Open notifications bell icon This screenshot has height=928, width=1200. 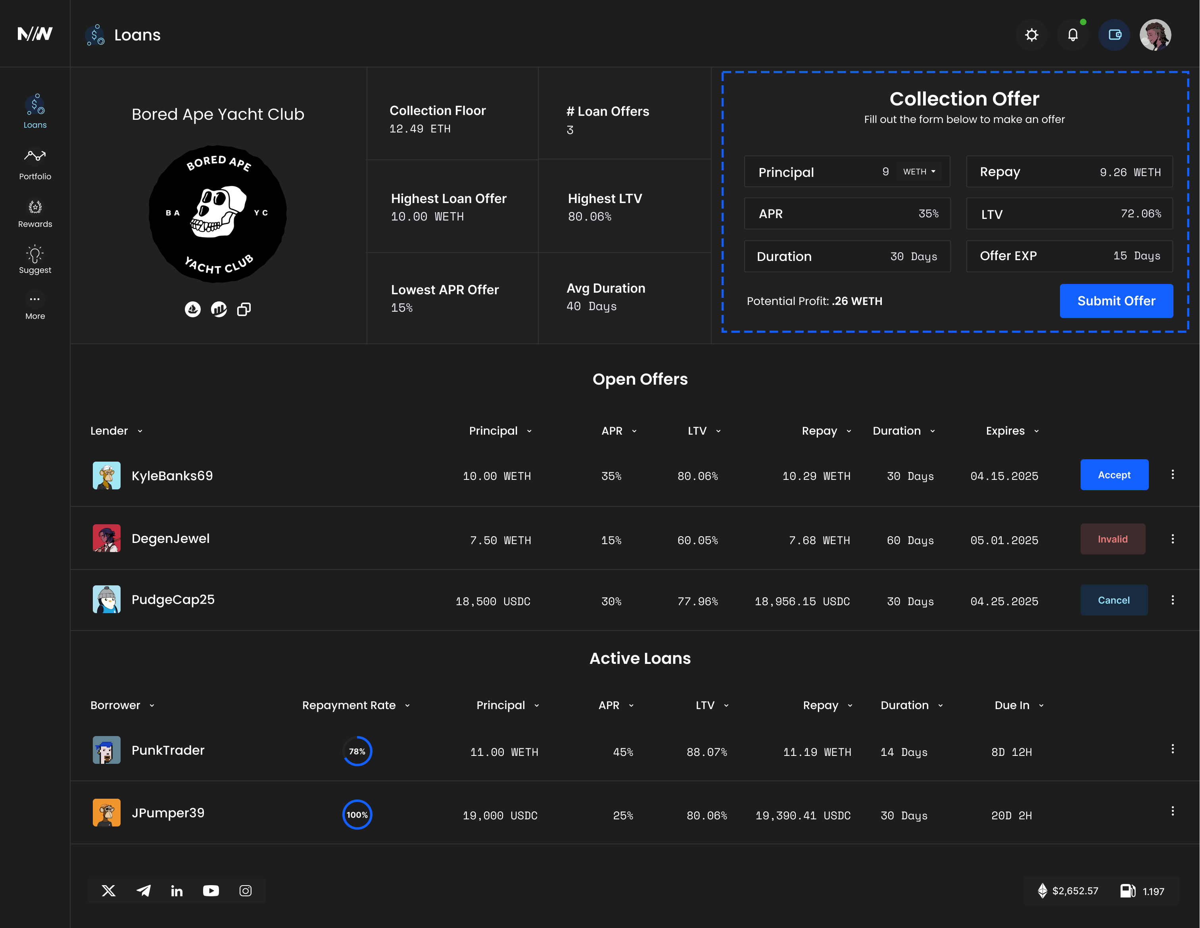(1073, 35)
